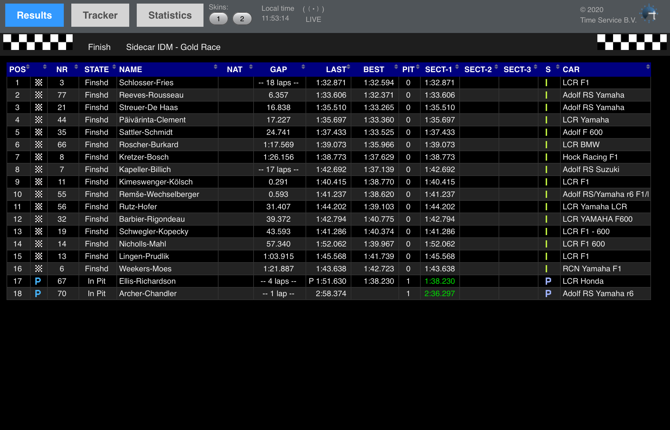The width and height of the screenshot is (670, 430).
Task: Click '© 2020 Time Service B.V.' text
Action: click(x=608, y=15)
